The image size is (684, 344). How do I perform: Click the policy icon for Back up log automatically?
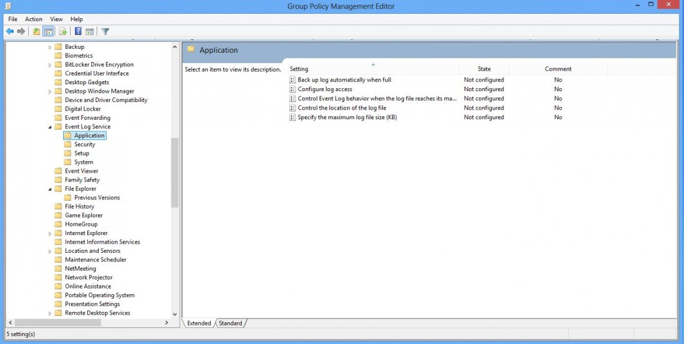point(293,80)
